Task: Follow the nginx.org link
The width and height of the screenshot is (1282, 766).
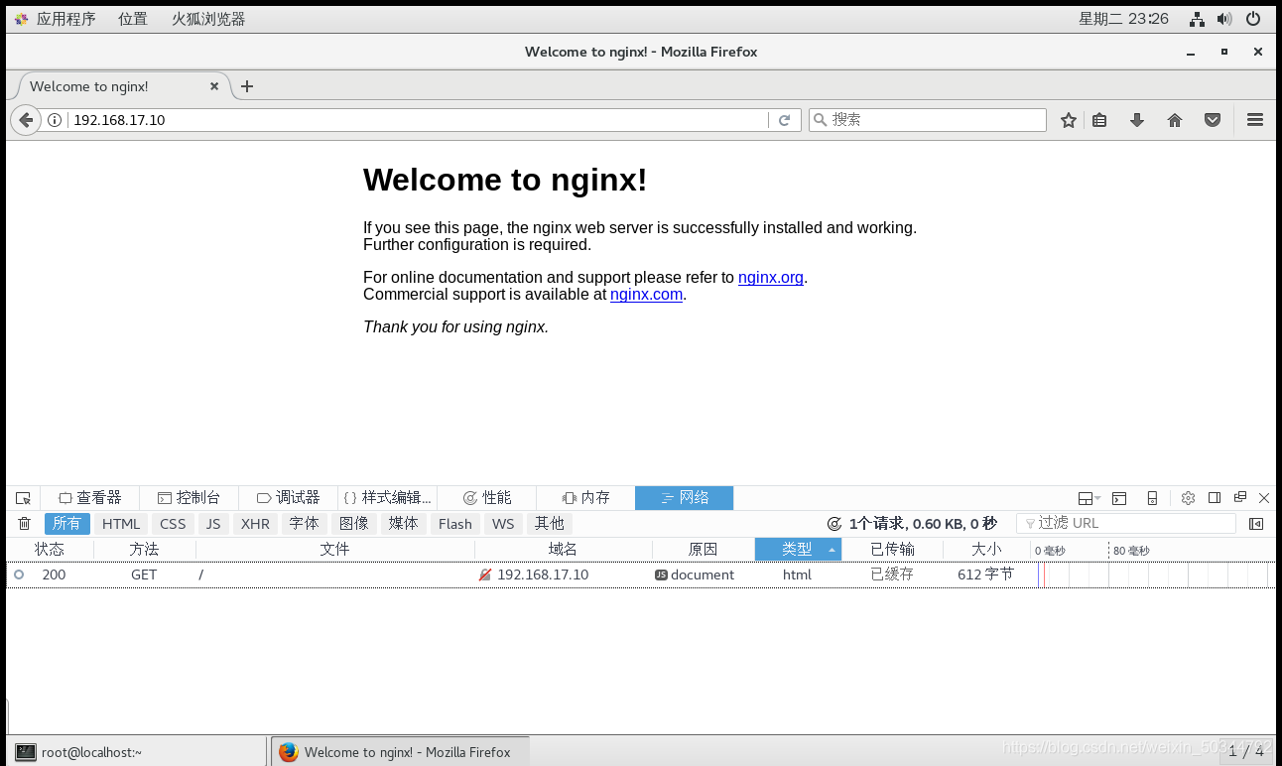Action: pyautogui.click(x=771, y=278)
